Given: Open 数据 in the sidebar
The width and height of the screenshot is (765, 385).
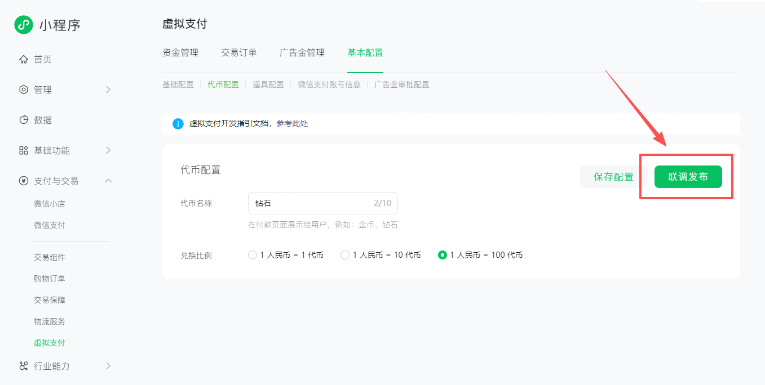Looking at the screenshot, I should click(x=43, y=120).
